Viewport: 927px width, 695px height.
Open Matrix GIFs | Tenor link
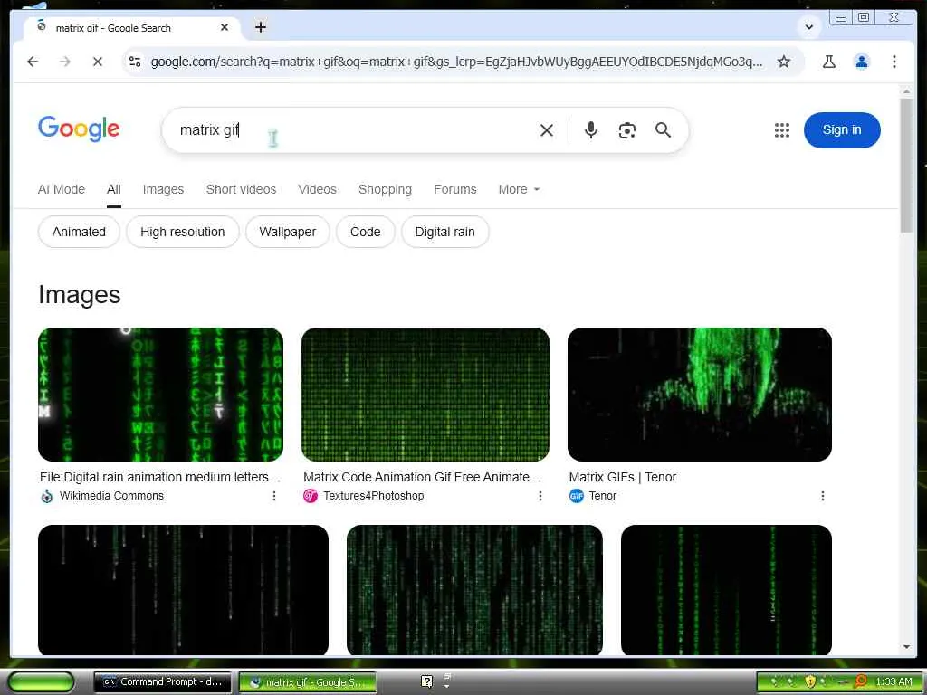pyautogui.click(x=623, y=477)
